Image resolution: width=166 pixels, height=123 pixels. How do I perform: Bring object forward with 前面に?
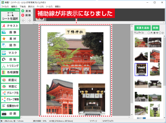[10, 80]
